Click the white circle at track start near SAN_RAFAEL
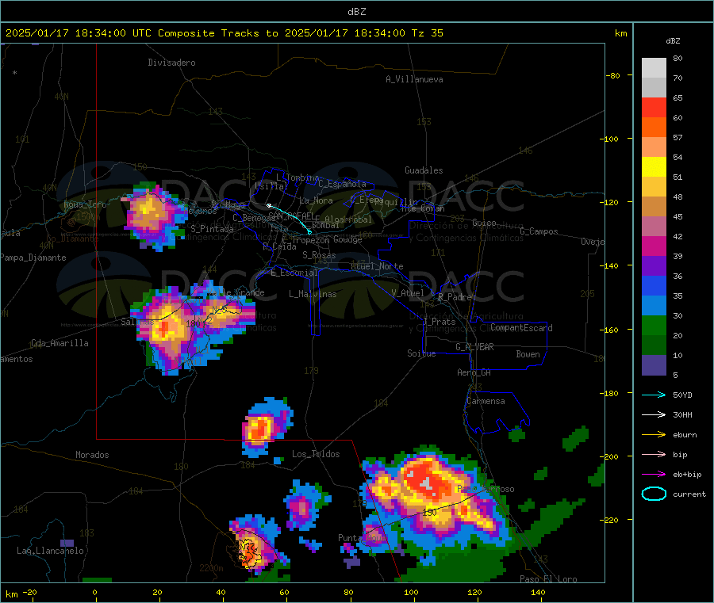The height and width of the screenshot is (603, 714). pos(269,205)
